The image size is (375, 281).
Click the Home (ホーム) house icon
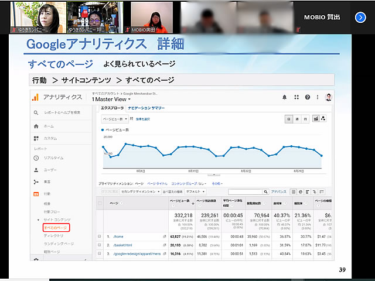pos(36,126)
